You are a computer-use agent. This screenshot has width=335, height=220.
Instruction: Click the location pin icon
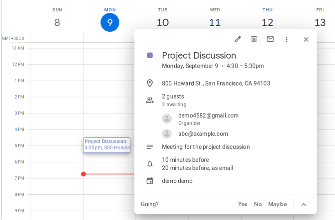(150, 84)
